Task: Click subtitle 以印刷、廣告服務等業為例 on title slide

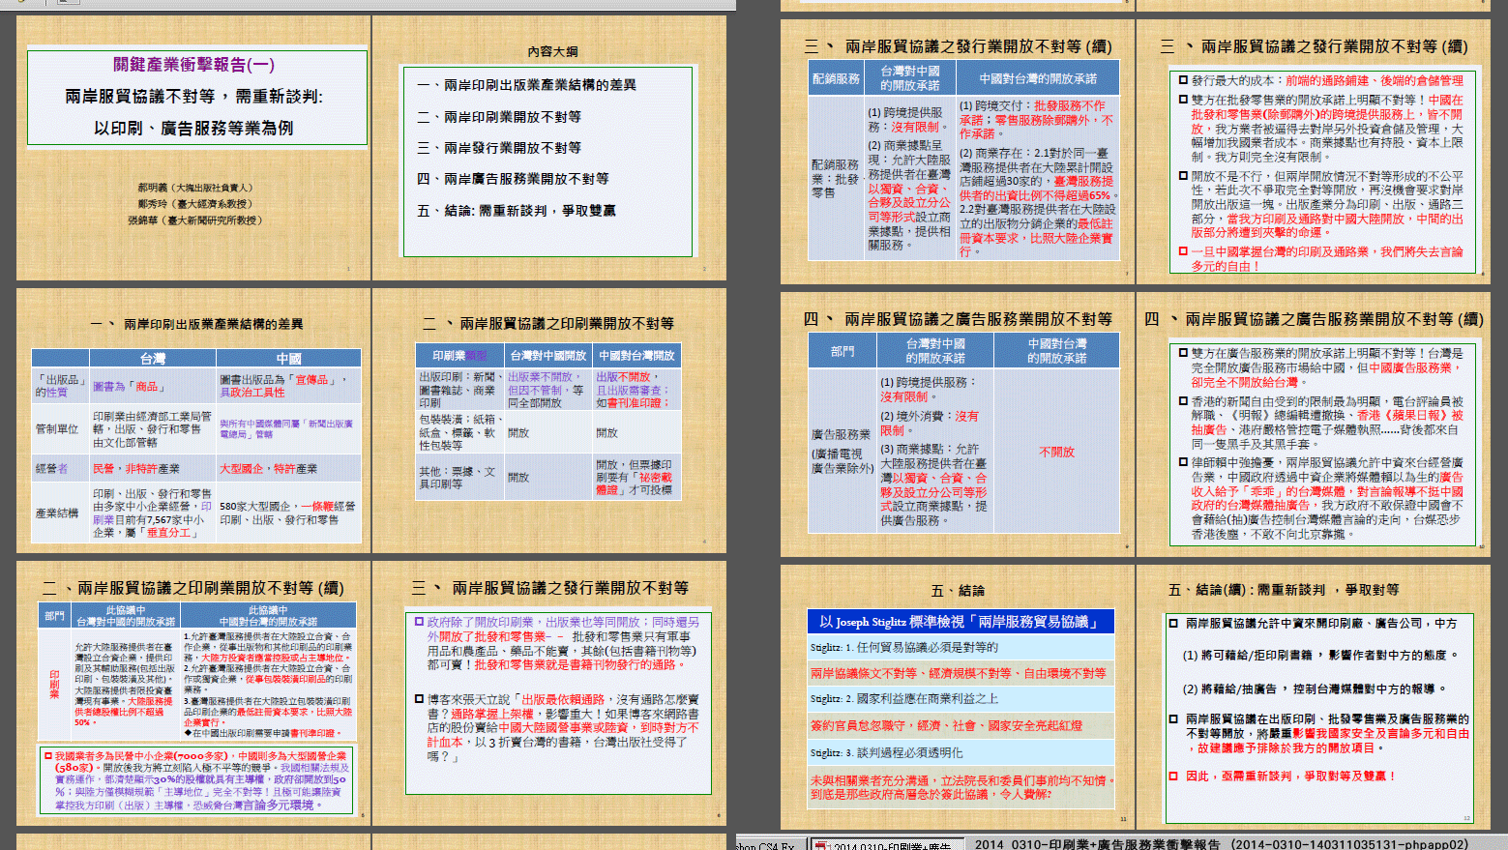Action: pyautogui.click(x=193, y=128)
